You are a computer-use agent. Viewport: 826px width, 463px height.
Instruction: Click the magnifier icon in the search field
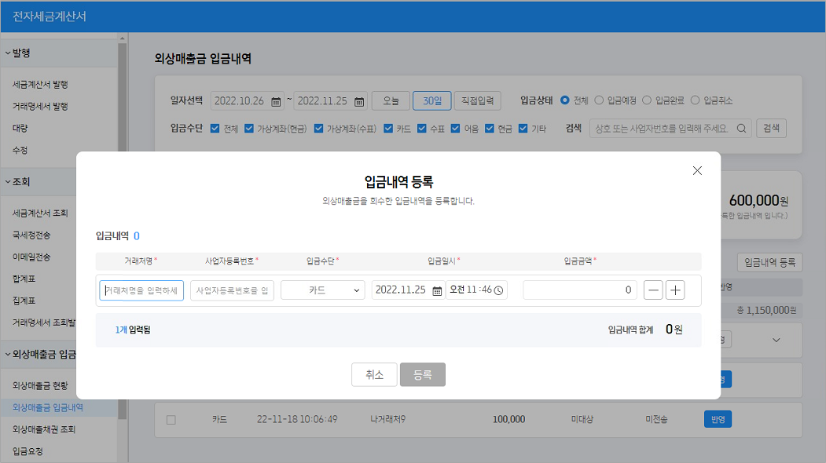741,129
